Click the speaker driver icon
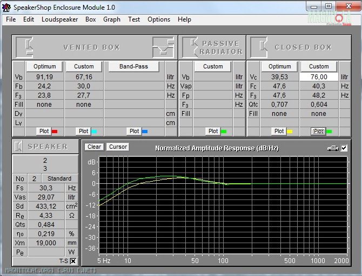This screenshot has height=276, width=362. tap(18, 146)
